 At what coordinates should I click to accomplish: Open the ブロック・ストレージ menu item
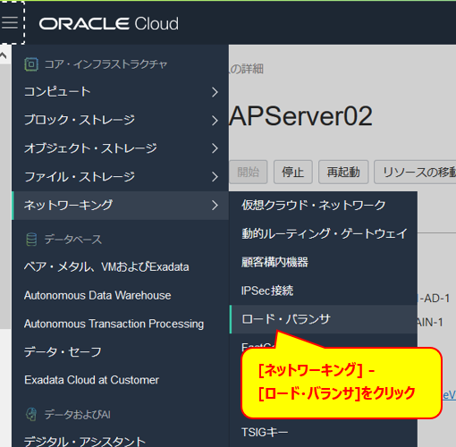(120, 120)
